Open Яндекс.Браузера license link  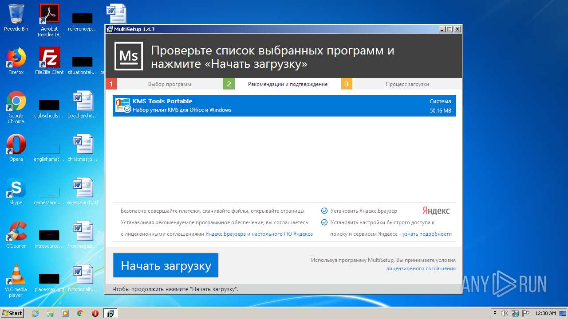click(225, 234)
